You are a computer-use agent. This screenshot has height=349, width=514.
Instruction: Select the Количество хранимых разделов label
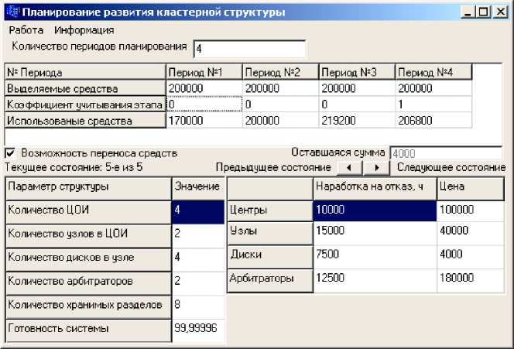tap(88, 307)
